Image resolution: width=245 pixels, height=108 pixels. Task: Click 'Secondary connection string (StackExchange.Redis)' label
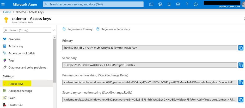point(97,93)
